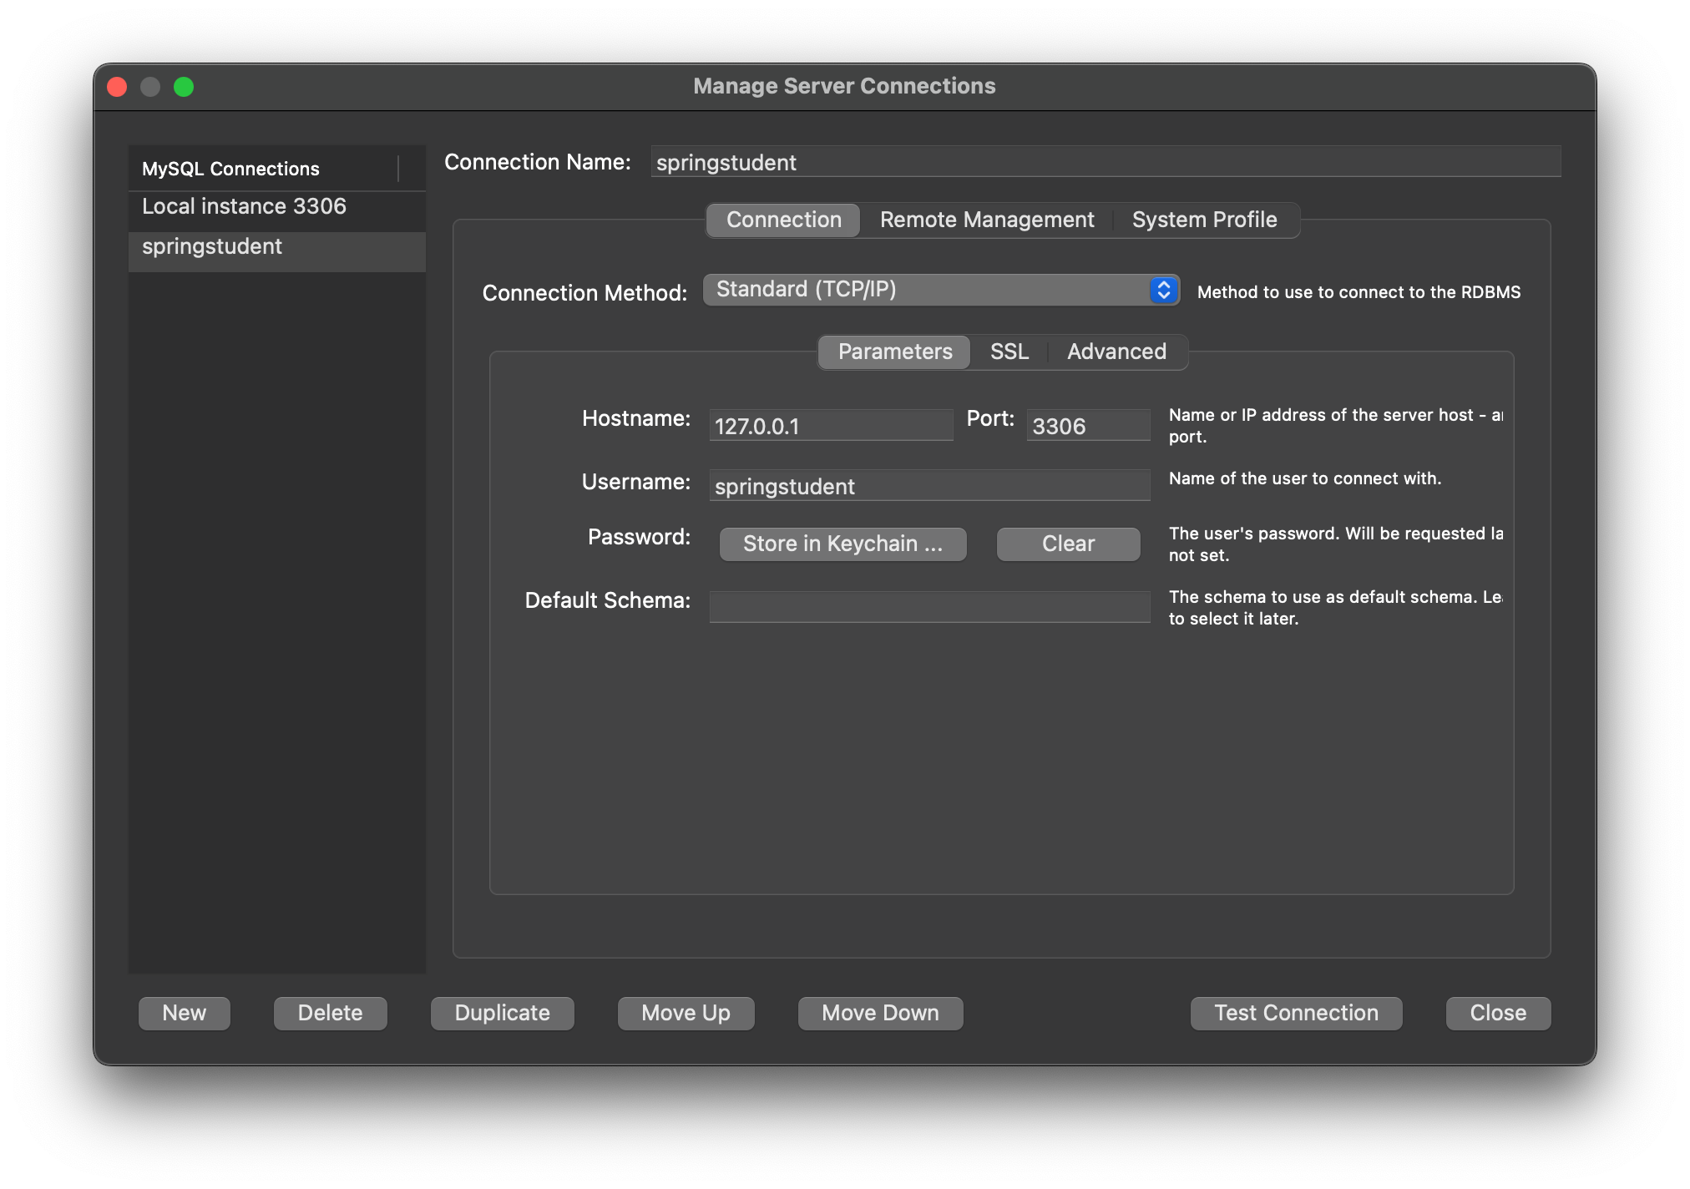Switch to the System Profile tab
The height and width of the screenshot is (1189, 1690).
pos(1203,220)
